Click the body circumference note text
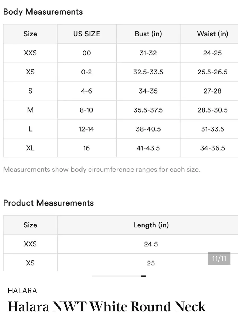 click(102, 169)
